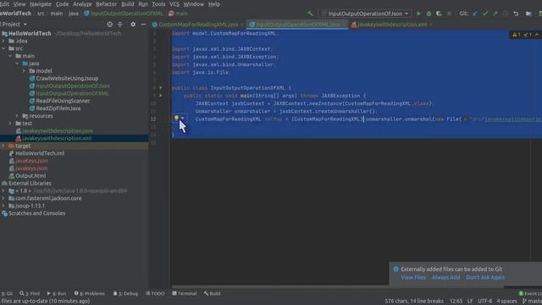Open the Find tool window button

click(30, 293)
